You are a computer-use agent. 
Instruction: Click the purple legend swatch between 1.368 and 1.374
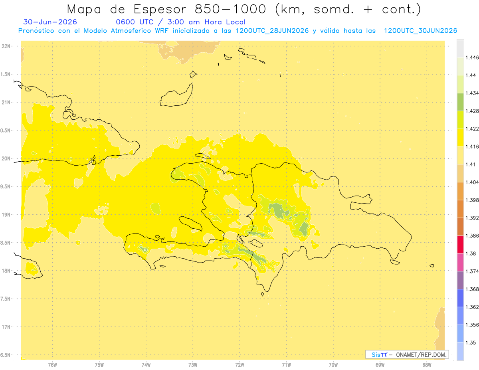tap(460, 281)
